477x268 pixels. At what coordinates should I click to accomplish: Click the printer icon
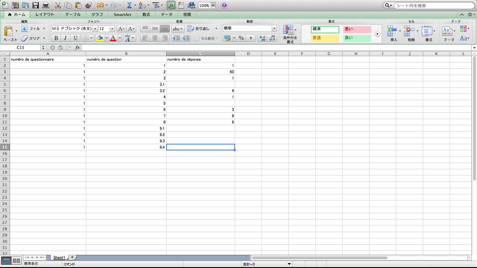(x=45, y=5)
